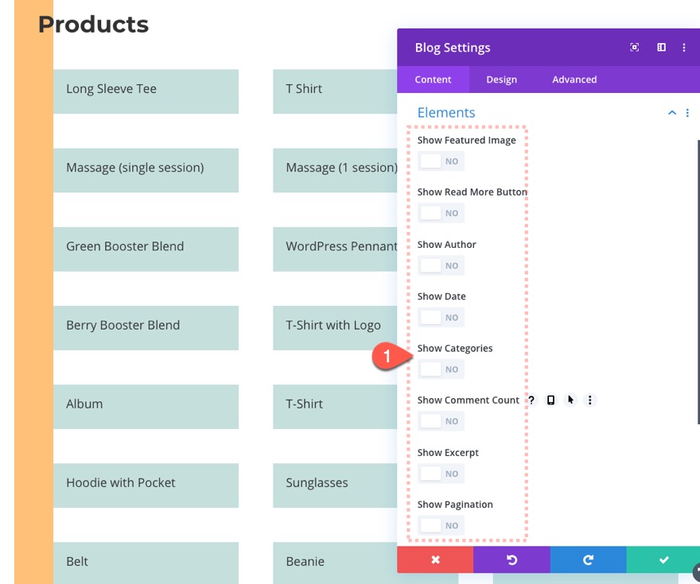
Task: Click the hover state arrow icon near Show Comment Count
Action: 570,400
